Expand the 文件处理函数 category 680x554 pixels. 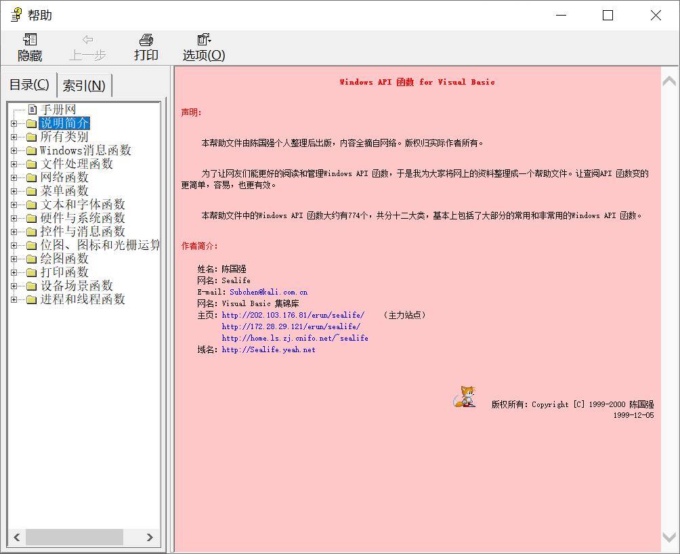tap(13, 164)
